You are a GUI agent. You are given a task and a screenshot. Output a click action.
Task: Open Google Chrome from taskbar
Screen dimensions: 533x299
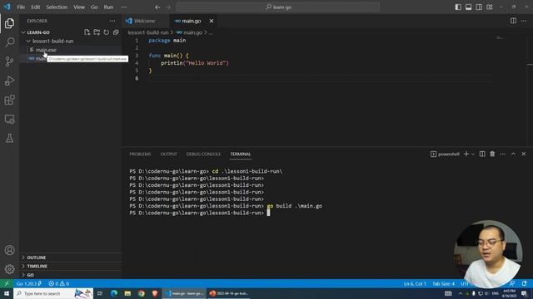coord(141,293)
